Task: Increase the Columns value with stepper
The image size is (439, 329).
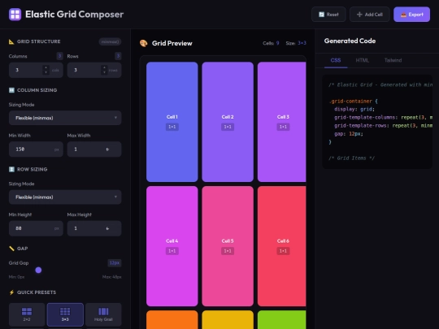Action: coord(46,67)
